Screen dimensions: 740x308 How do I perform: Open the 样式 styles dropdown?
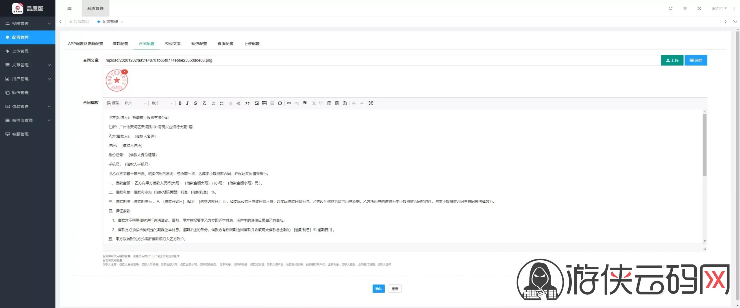(135, 103)
